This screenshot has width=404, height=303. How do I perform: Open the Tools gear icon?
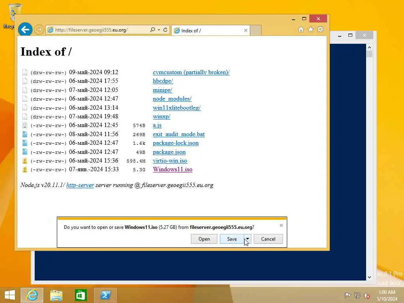[320, 29]
